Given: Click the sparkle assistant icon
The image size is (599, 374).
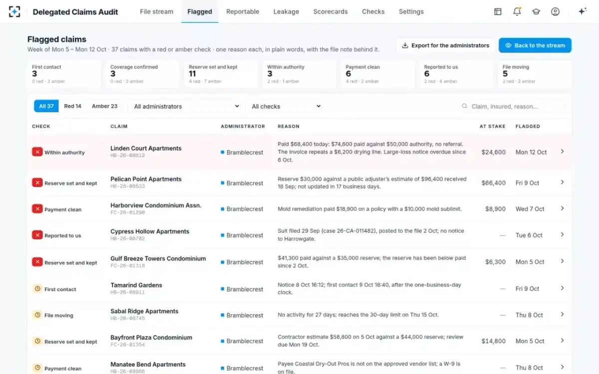Looking at the screenshot, I should point(582,11).
